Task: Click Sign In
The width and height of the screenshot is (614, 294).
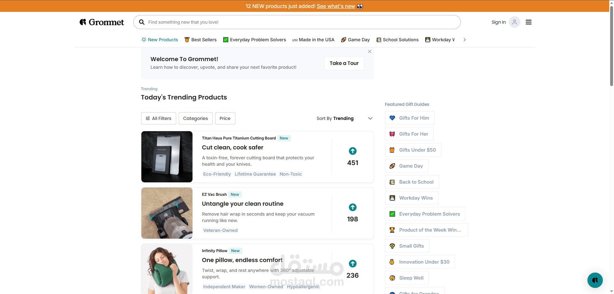Action: pos(499,22)
